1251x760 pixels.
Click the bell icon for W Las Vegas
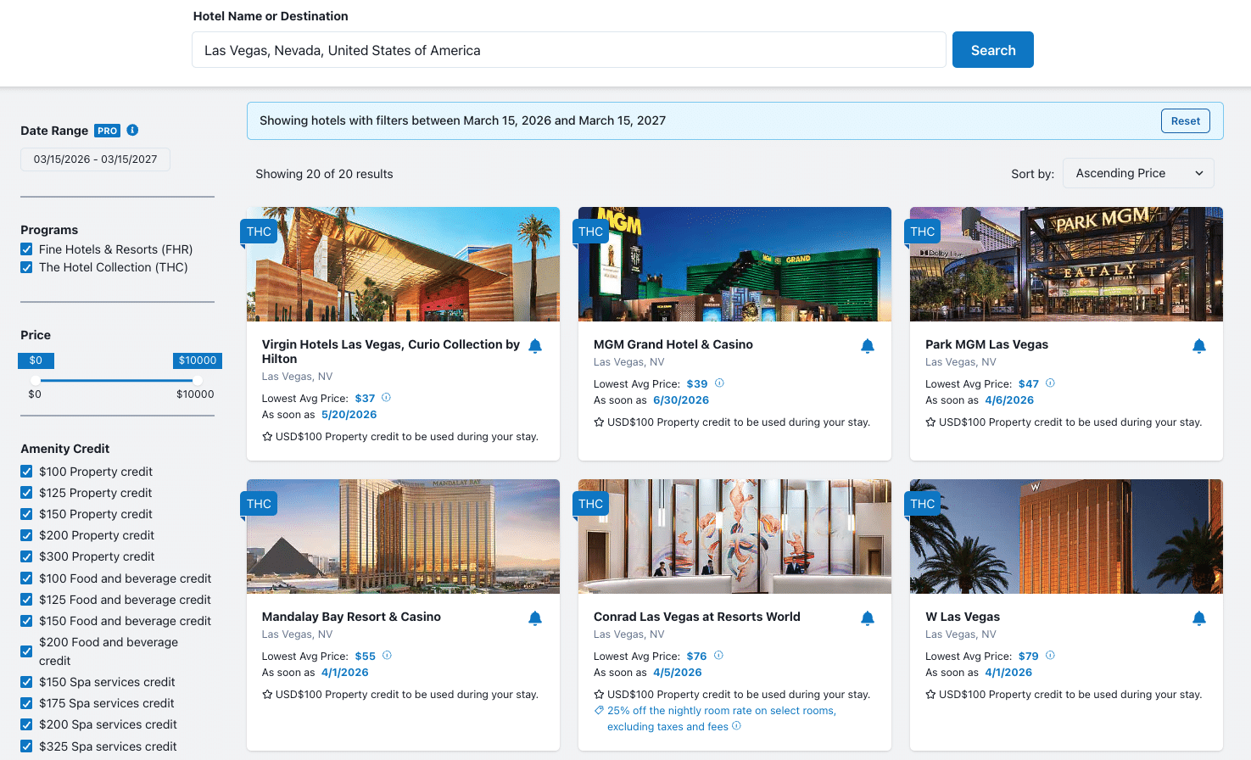coord(1198,618)
